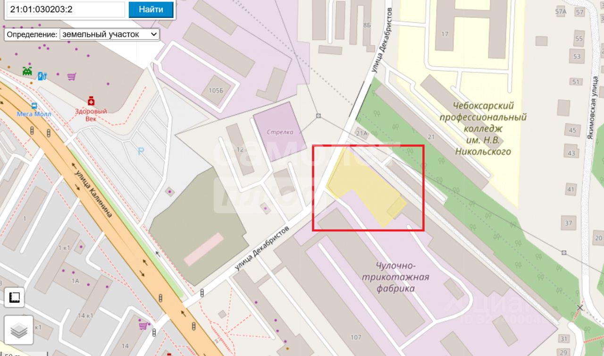Click the green arcade game icon
This screenshot has width=604, height=356.
point(27,71)
